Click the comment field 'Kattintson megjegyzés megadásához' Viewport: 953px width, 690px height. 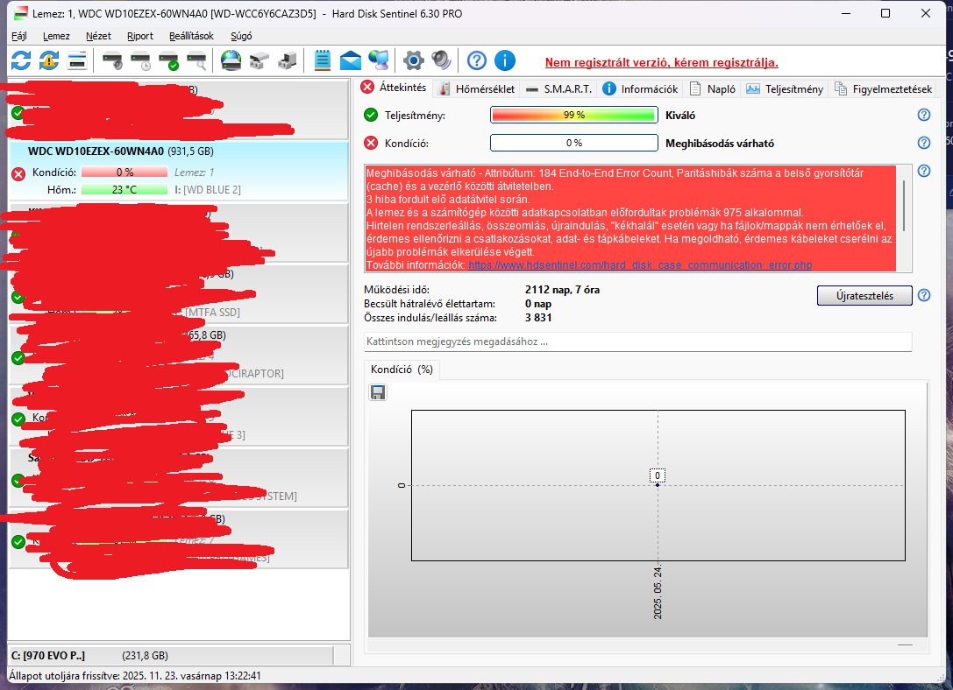(637, 341)
